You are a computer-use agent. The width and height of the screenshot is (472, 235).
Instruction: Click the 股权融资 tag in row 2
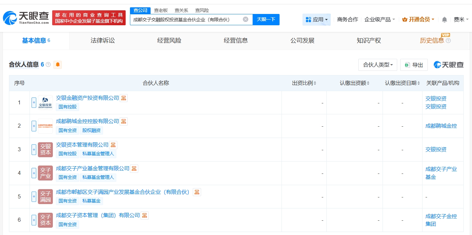pos(91,130)
